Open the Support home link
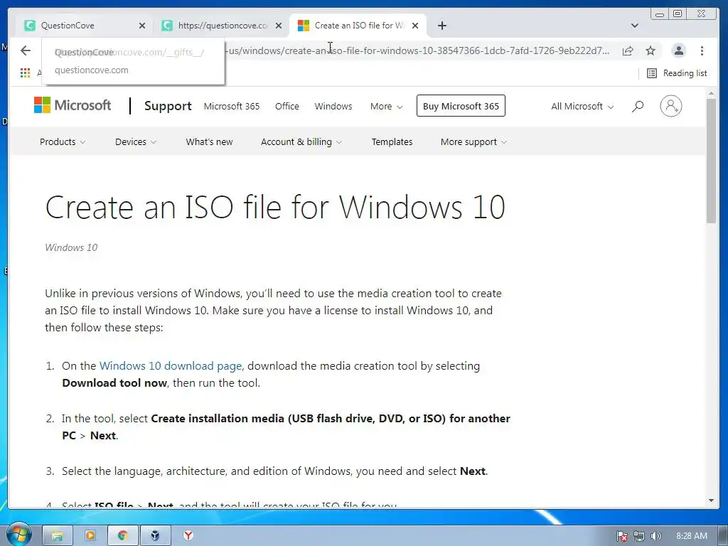728x546 pixels. click(168, 106)
